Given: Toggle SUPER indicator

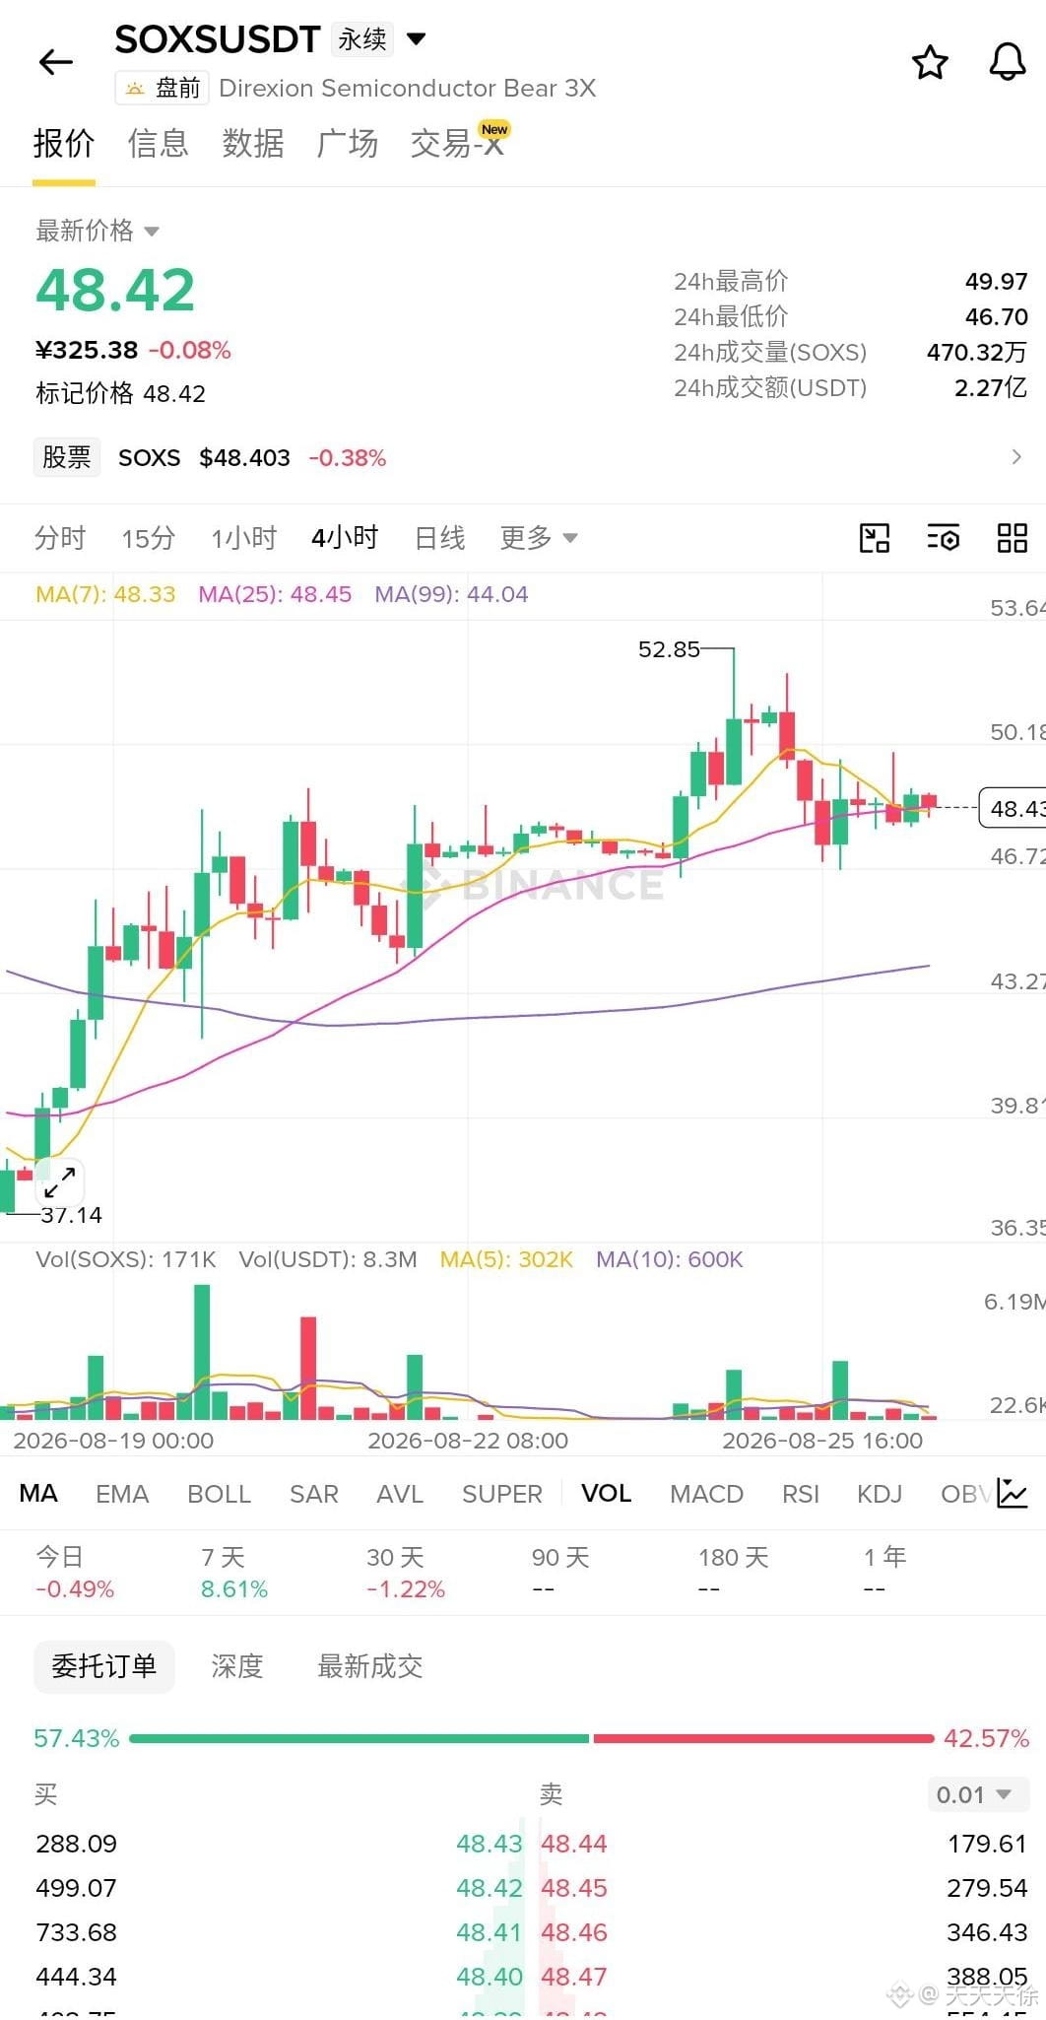Looking at the screenshot, I should point(502,1494).
